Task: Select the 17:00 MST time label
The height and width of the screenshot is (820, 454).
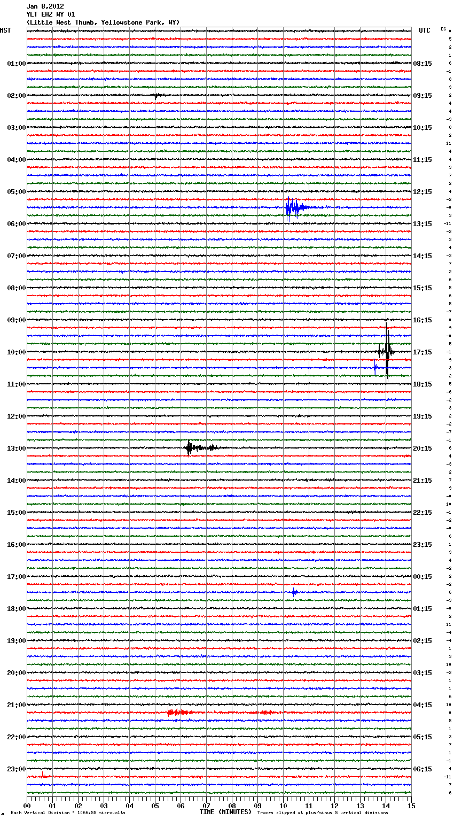Action: pos(17,577)
